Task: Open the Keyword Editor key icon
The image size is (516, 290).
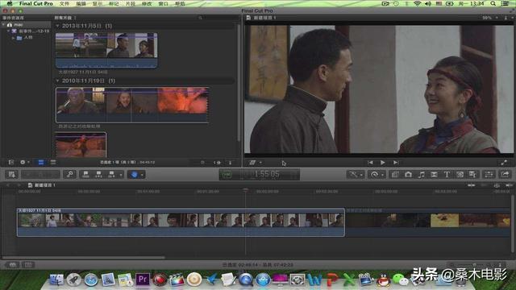Action: [x=70, y=174]
